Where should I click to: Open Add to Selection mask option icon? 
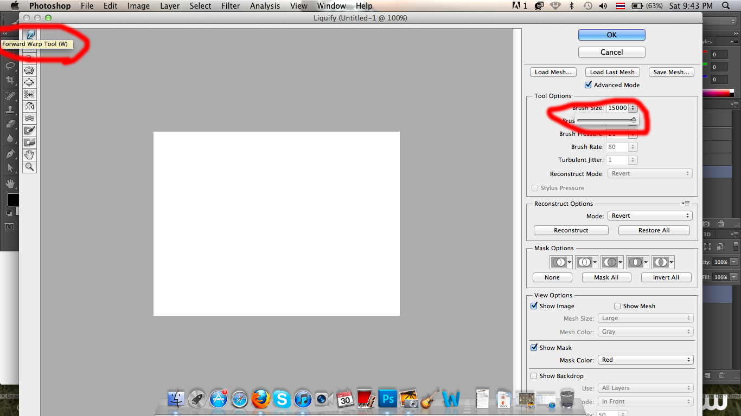[x=586, y=262]
